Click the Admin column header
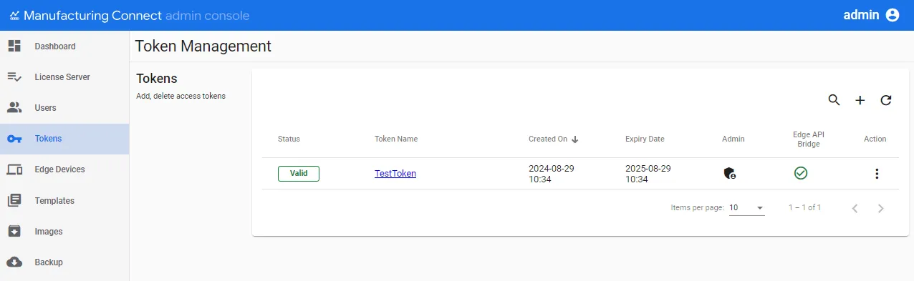This screenshot has width=914, height=281. (733, 139)
